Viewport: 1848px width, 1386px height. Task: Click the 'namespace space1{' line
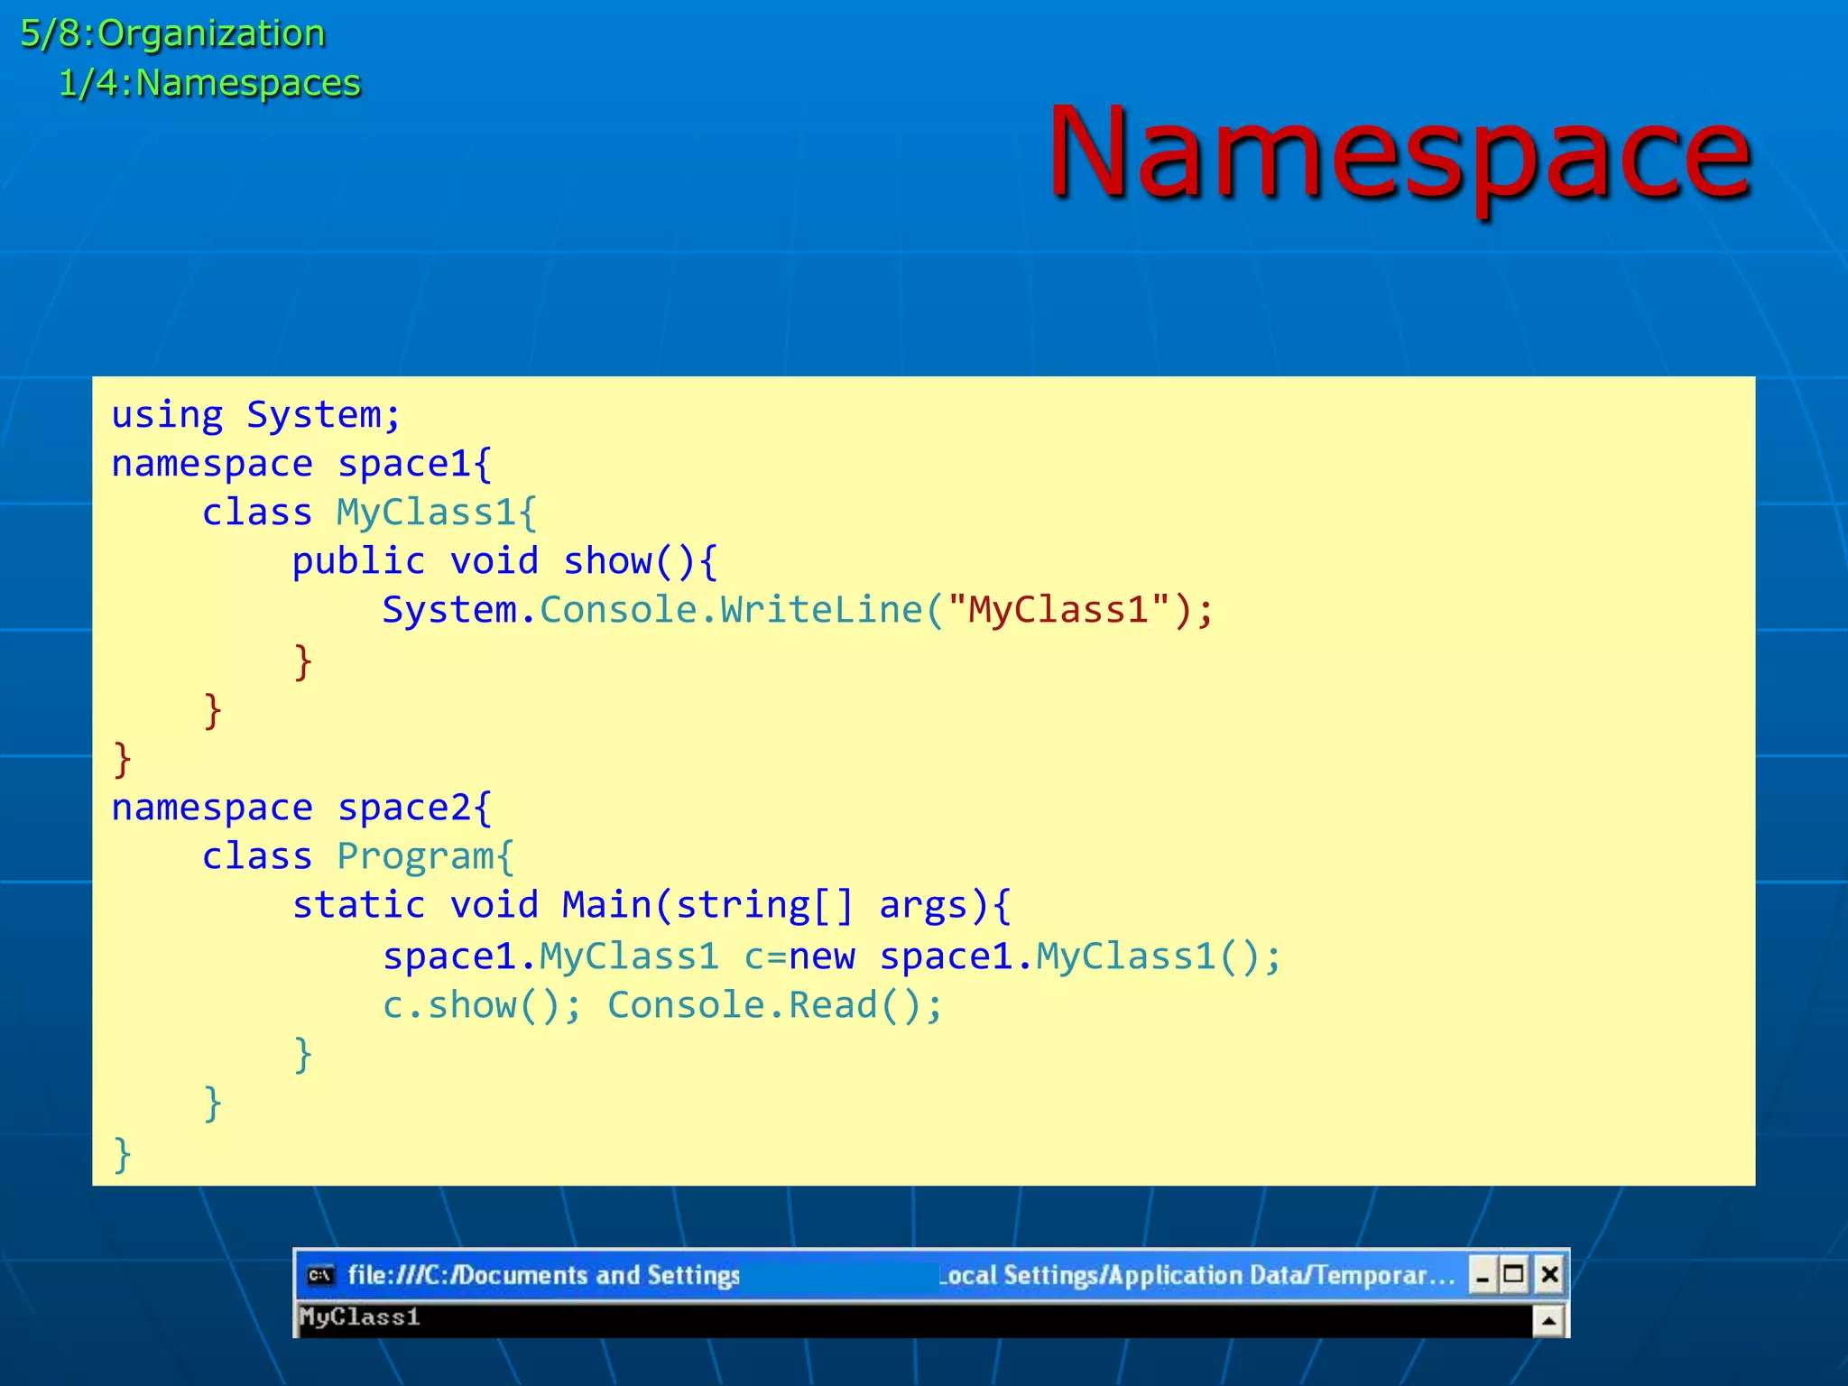301,464
